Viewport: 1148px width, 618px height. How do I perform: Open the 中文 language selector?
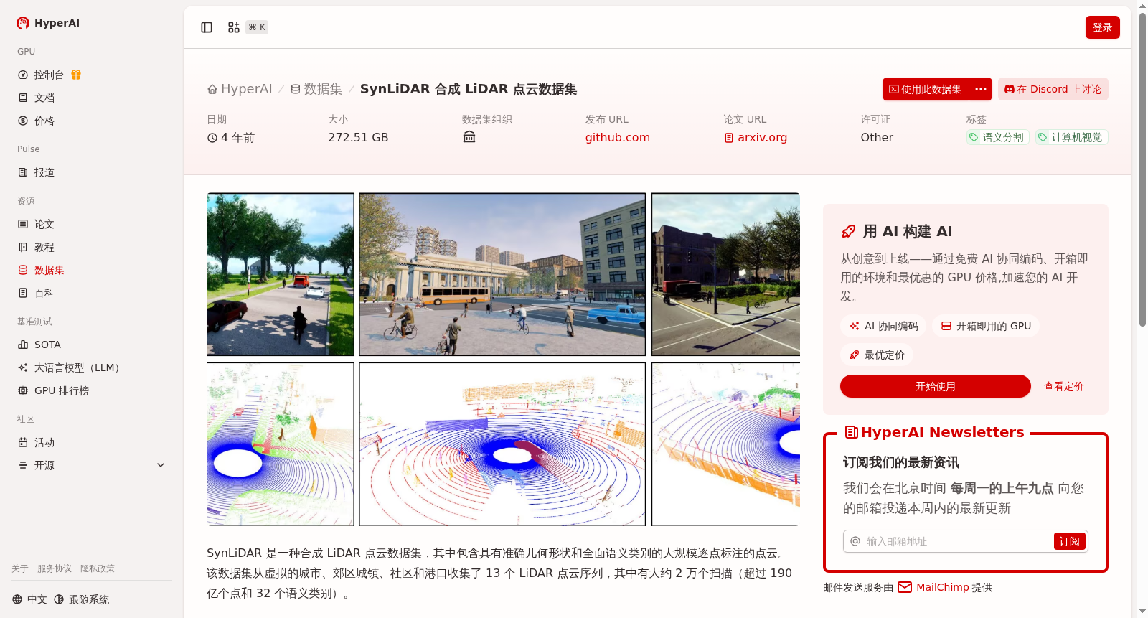pos(29,599)
